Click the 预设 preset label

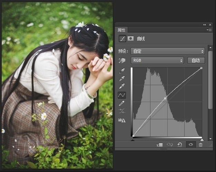123,51
